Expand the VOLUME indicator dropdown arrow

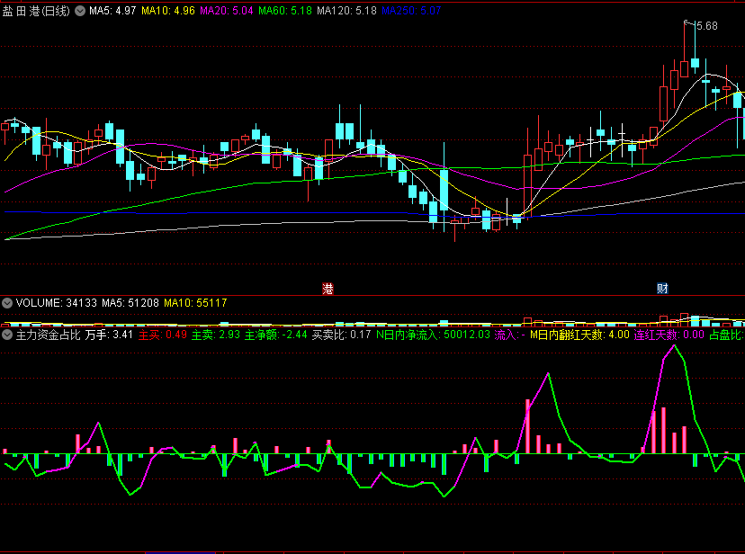[7, 303]
